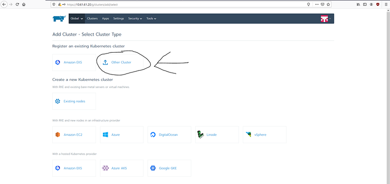Reload the page with the refresh icon
Viewport: 390px width, 184px height.
tap(17, 4)
